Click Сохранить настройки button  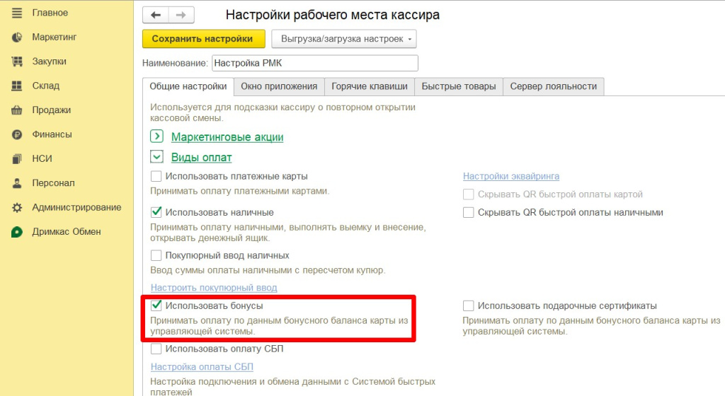203,39
